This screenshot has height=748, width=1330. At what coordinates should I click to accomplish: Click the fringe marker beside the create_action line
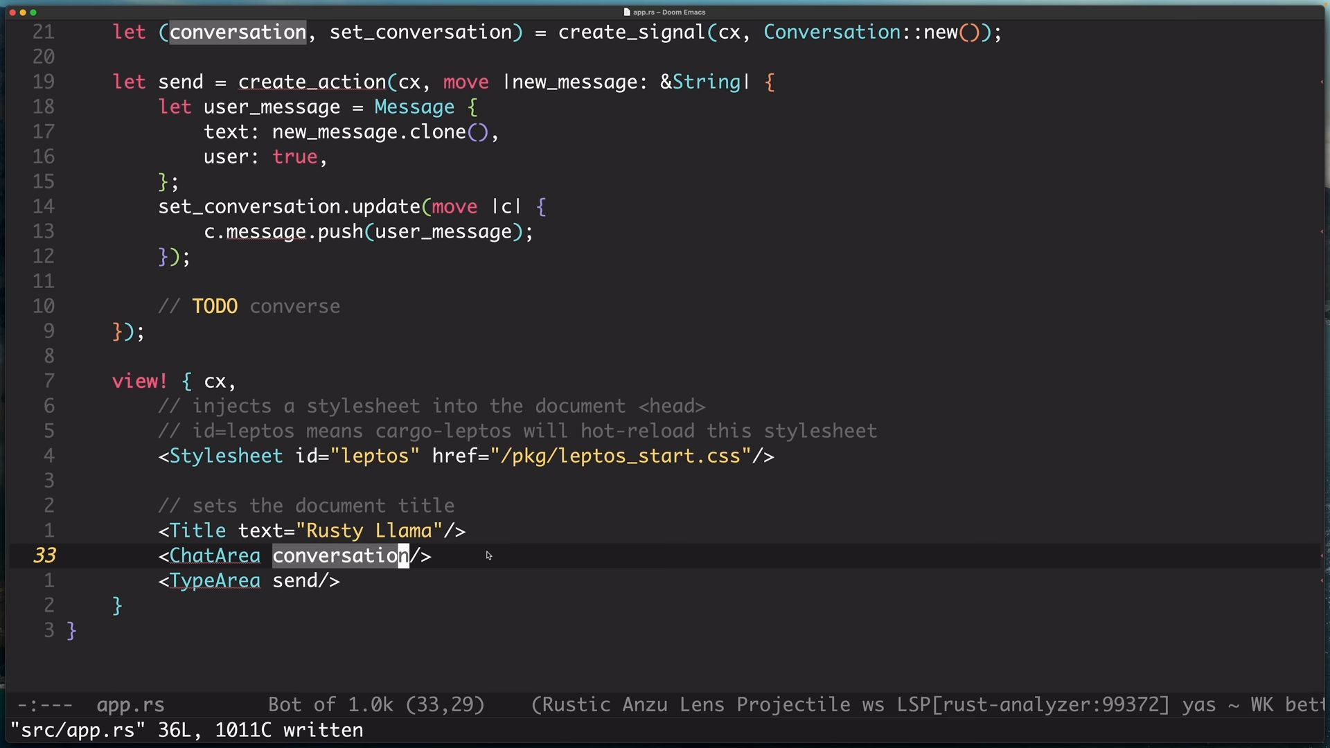pos(1322,82)
